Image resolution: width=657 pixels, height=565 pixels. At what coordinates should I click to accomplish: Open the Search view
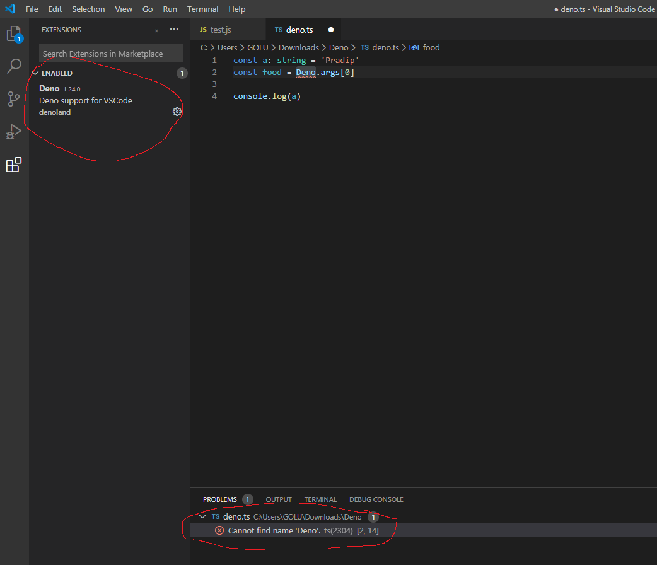(14, 66)
